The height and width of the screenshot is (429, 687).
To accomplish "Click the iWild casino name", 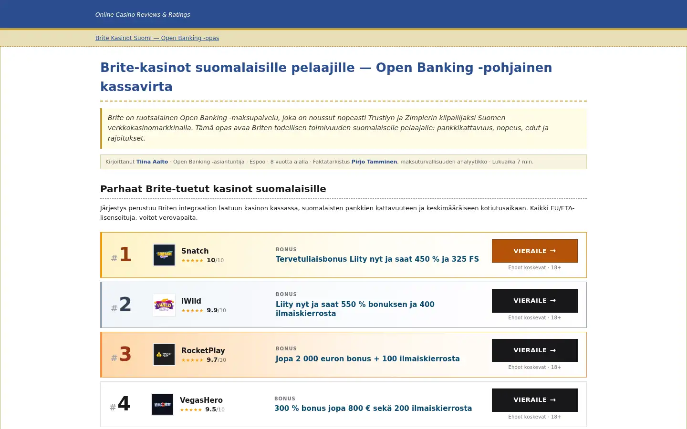I will click(191, 301).
